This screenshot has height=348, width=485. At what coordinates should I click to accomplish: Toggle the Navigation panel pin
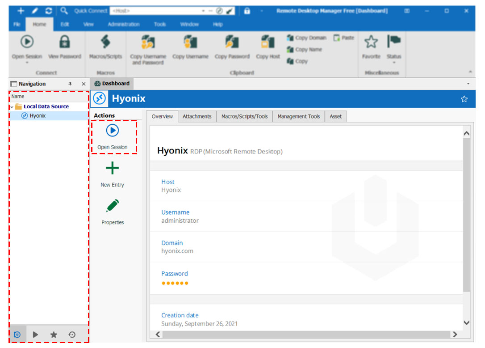coord(70,84)
